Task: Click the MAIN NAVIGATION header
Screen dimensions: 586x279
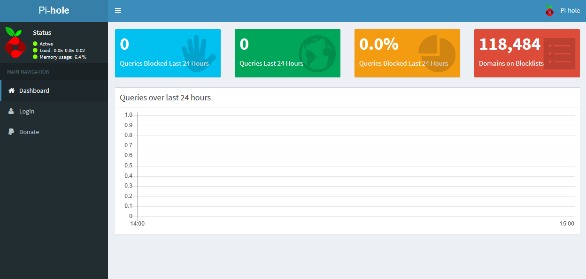Action: point(28,72)
